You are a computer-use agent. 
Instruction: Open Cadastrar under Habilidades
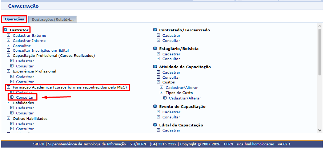25,108
